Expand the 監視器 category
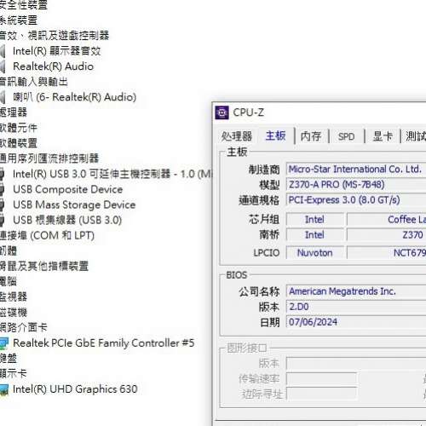Screen dimensions: 426x426 14,296
